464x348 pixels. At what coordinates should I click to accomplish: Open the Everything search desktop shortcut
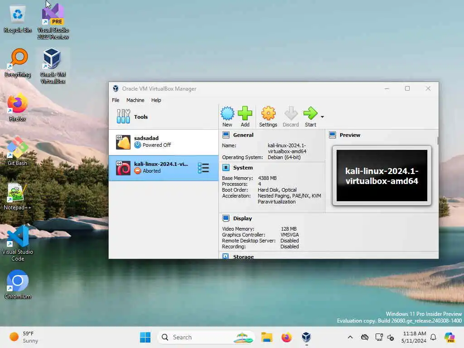click(x=18, y=63)
